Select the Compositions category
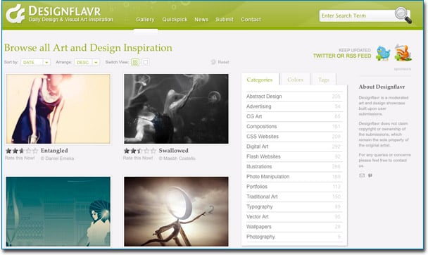The height and width of the screenshot is (255, 428). click(294, 126)
